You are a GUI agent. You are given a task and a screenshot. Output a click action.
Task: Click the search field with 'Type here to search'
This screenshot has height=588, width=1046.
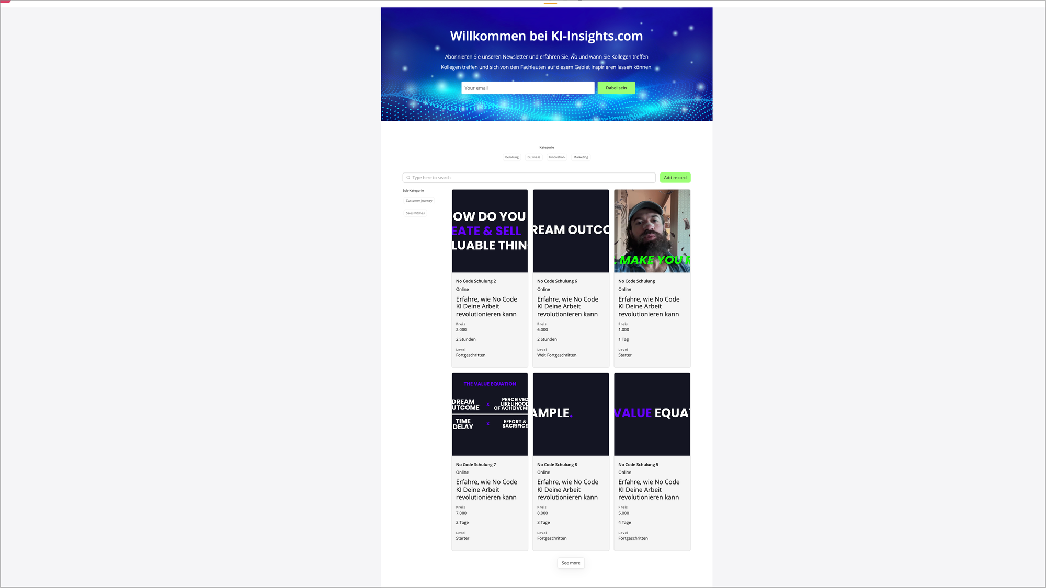(x=529, y=178)
